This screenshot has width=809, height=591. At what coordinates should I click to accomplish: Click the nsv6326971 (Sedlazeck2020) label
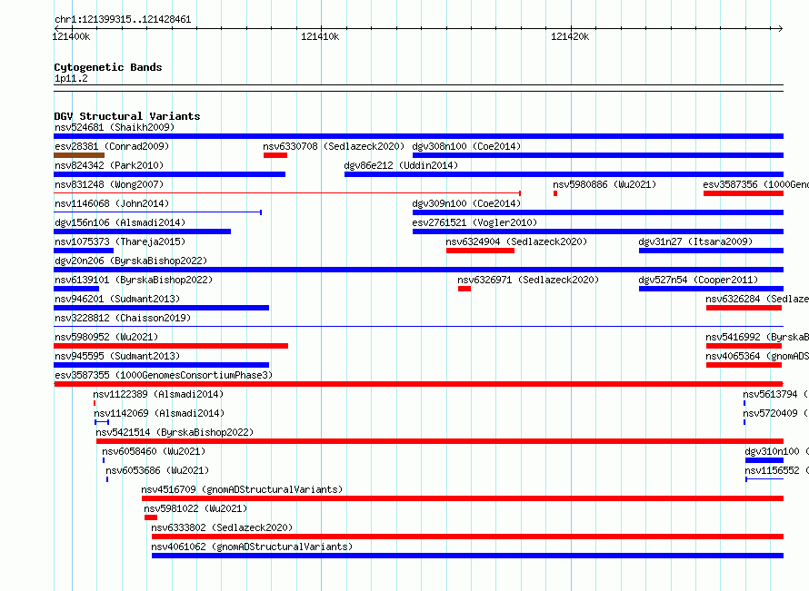(x=528, y=280)
